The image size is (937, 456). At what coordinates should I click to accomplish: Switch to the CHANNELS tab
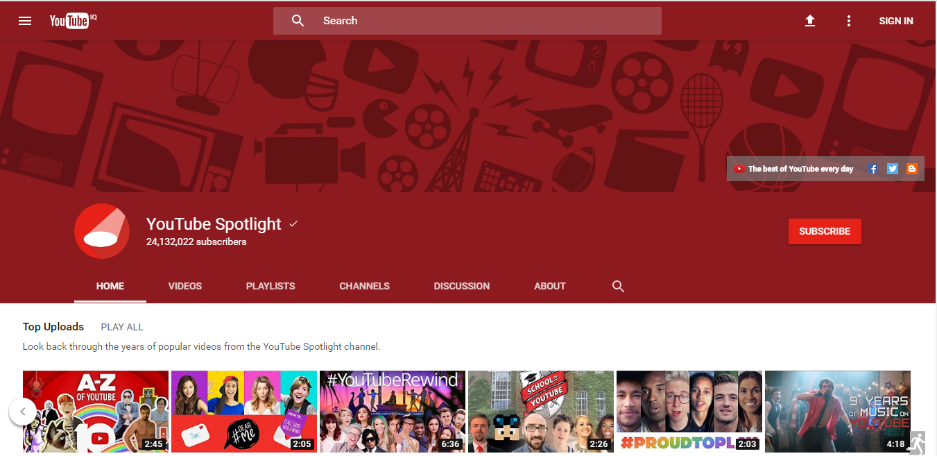(364, 286)
